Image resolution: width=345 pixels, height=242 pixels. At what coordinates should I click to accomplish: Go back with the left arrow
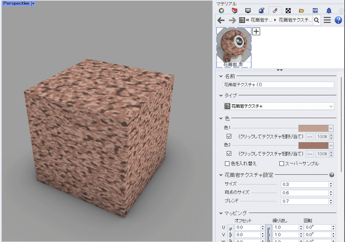[x=221, y=20]
